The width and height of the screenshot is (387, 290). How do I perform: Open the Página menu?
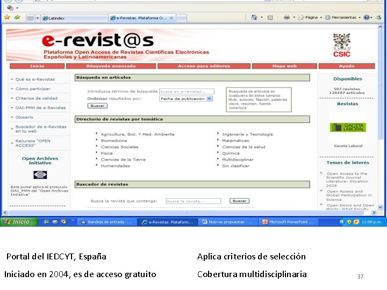click(x=310, y=18)
